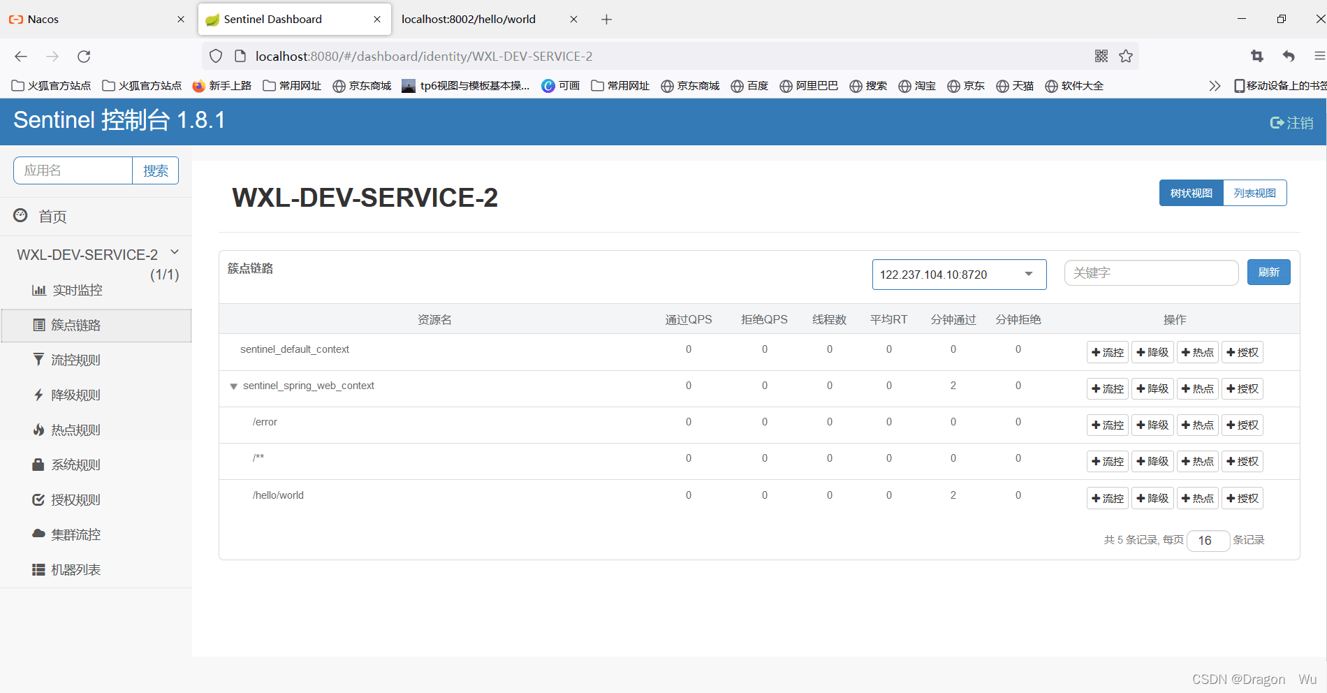Add 授权 rule for sentinel_default_context
The height and width of the screenshot is (693, 1327).
(x=1242, y=352)
